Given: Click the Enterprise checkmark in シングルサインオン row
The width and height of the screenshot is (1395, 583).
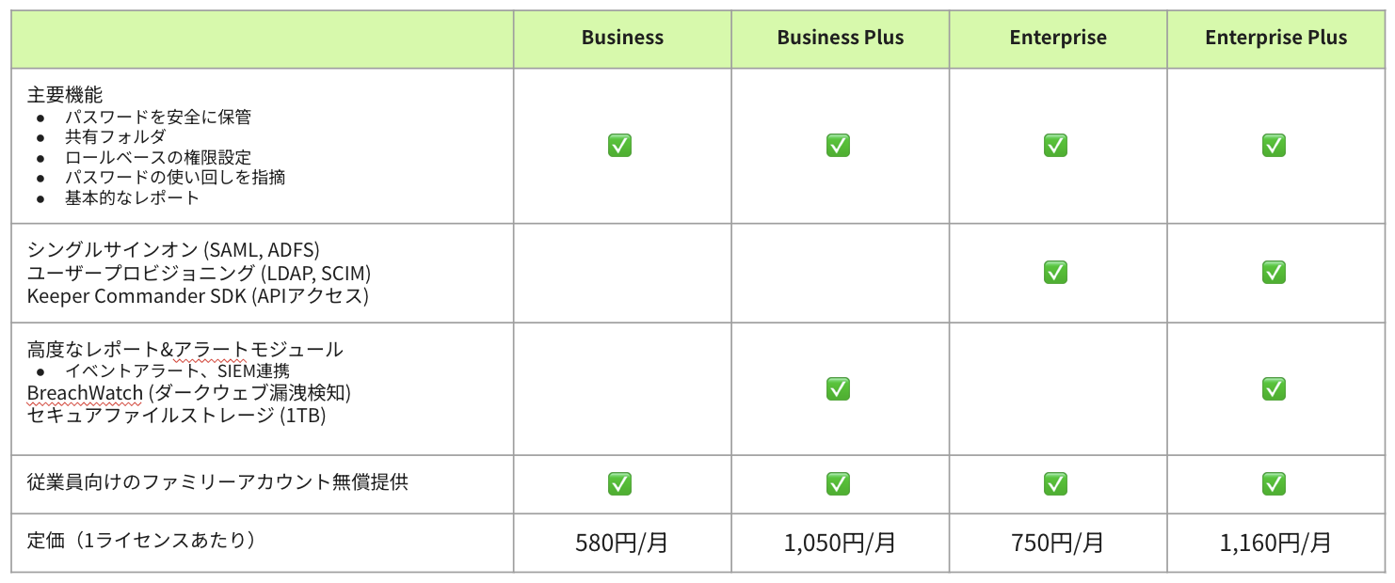Looking at the screenshot, I should [x=1055, y=272].
